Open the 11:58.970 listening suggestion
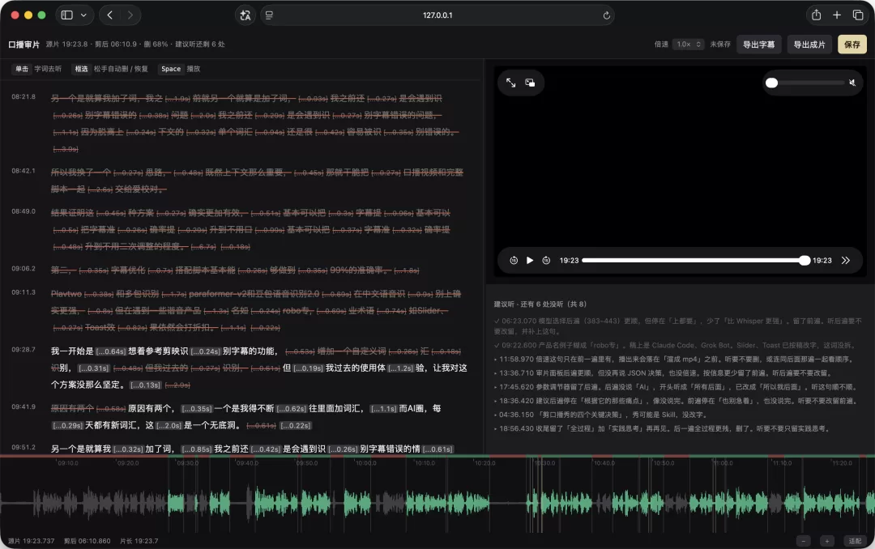Image resolution: width=875 pixels, height=549 pixels. point(674,360)
